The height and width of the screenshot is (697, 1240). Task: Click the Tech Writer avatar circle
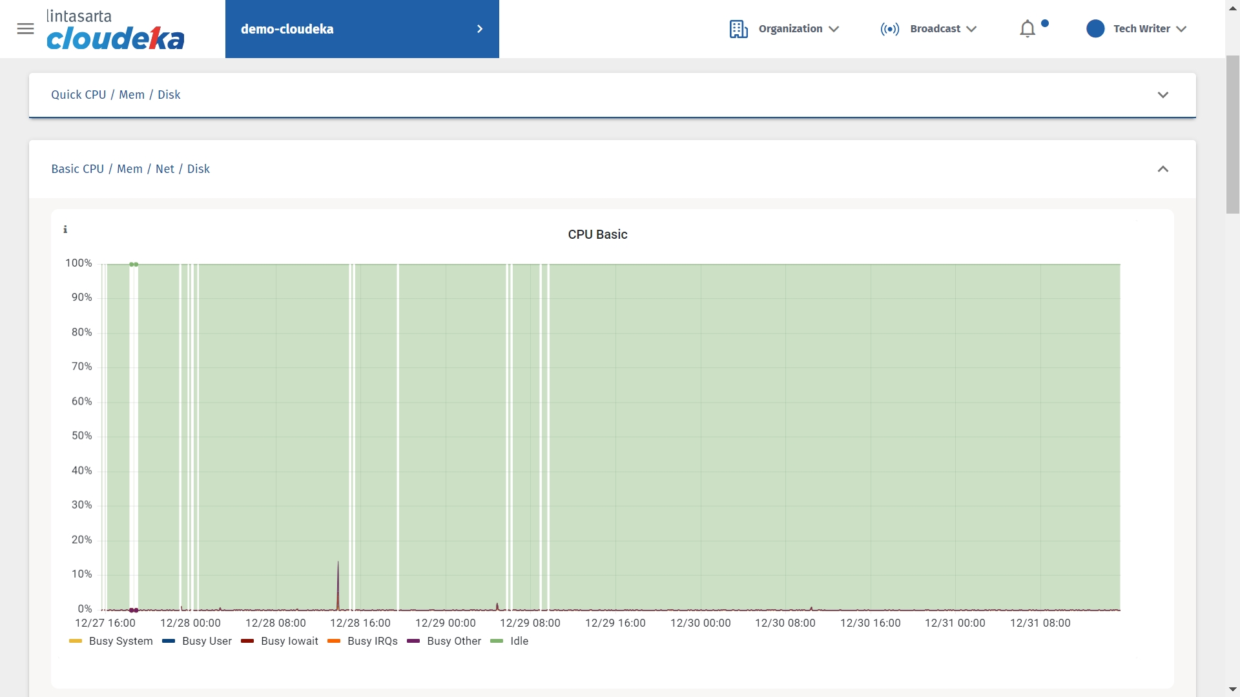pos(1095,29)
